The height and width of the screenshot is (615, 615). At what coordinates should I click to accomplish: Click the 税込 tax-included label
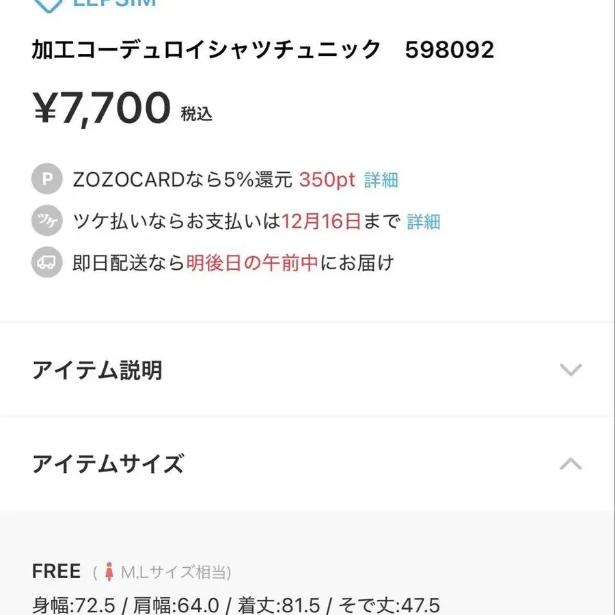[x=197, y=114]
